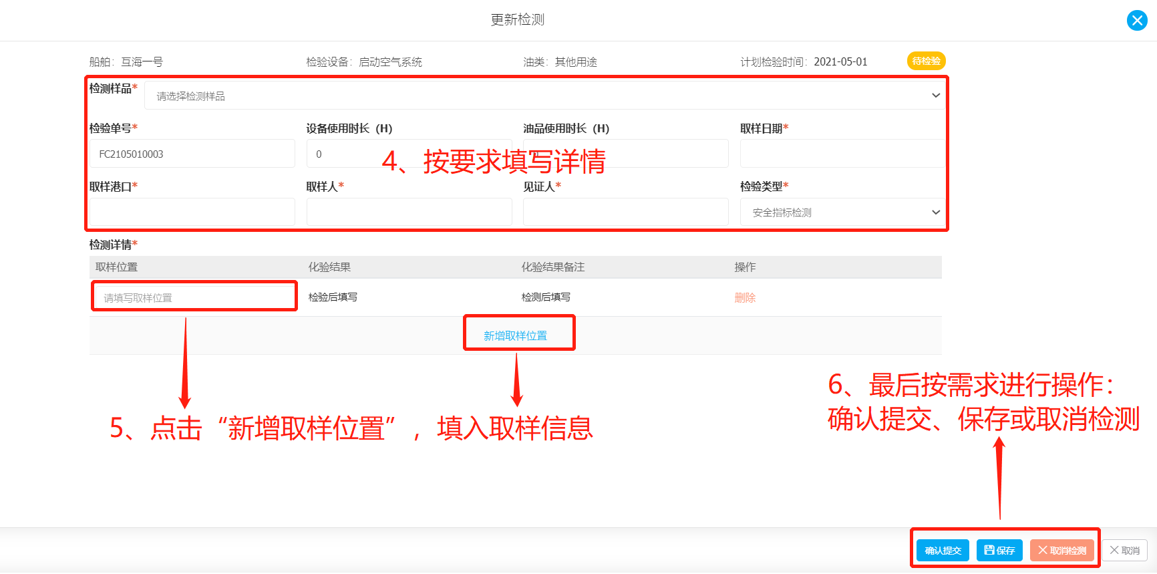Click the 检验后填写 cell
Screen dimensions: 1157x574
point(333,297)
